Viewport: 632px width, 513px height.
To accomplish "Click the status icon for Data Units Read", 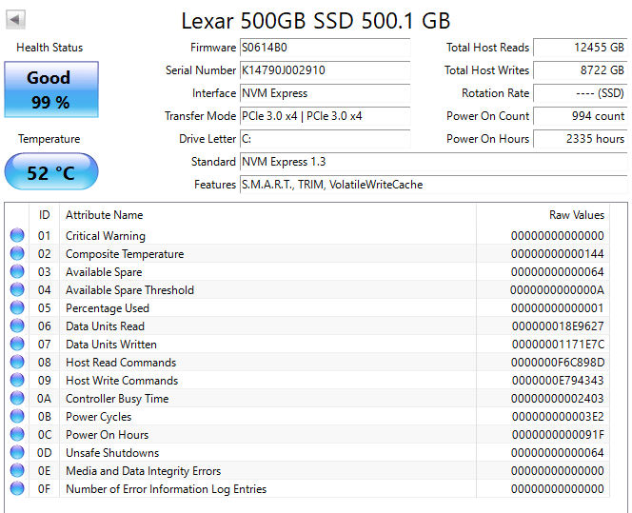I will point(17,326).
